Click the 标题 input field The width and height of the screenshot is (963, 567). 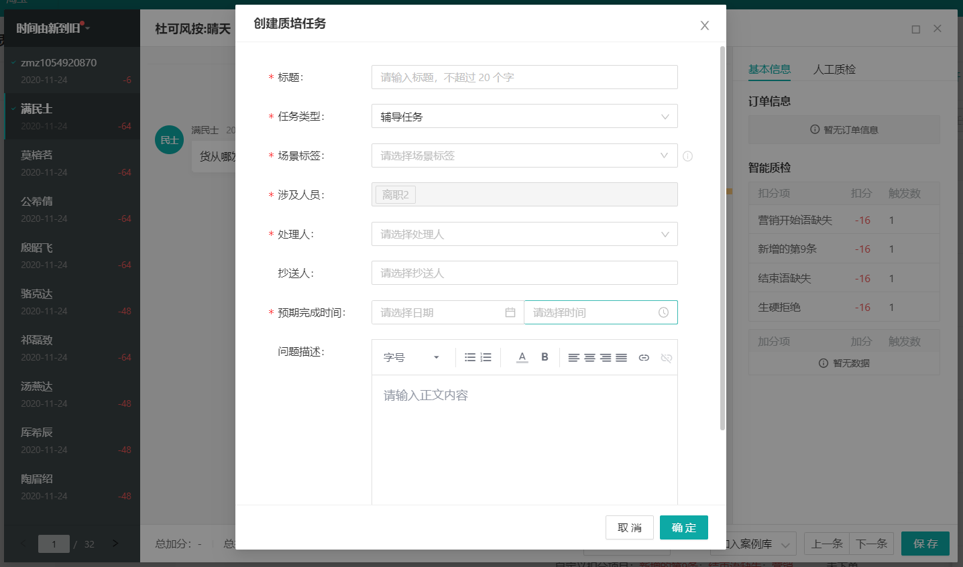click(x=524, y=77)
